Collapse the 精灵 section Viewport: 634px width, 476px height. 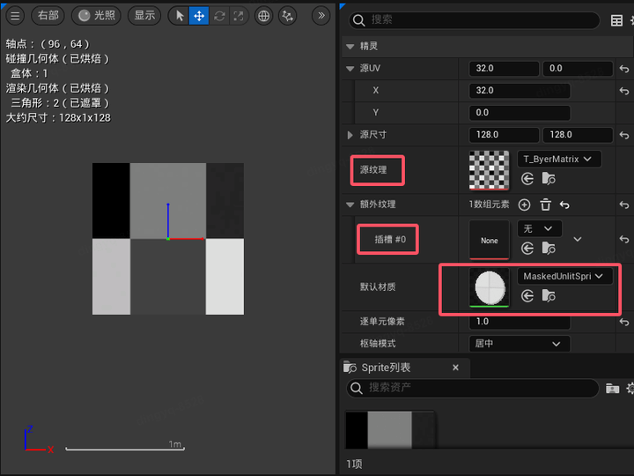tap(350, 46)
